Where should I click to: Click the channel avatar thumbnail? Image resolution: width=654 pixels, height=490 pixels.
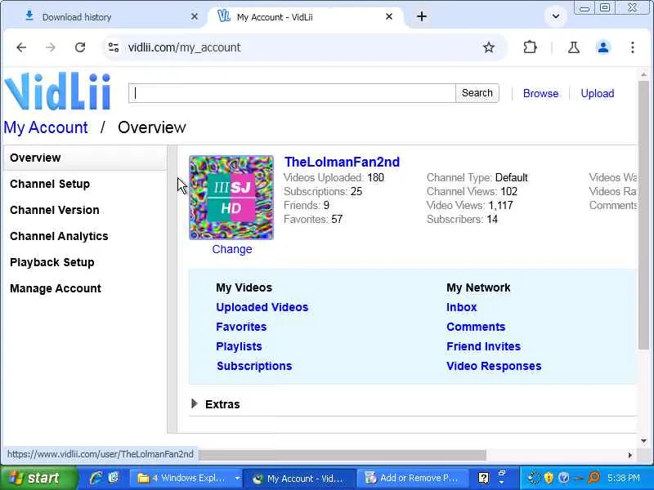click(231, 198)
